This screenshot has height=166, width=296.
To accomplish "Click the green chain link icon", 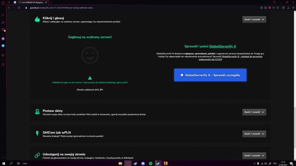I will tap(37, 155).
